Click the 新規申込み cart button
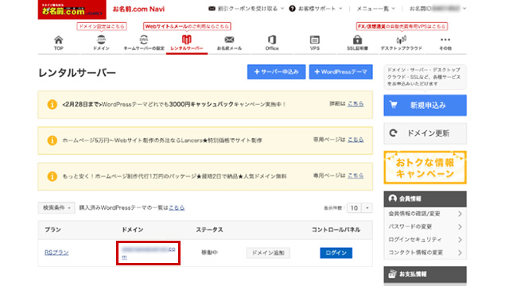 tap(425, 106)
